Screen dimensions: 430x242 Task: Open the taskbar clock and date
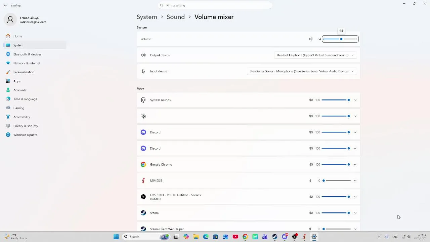pyautogui.click(x=420, y=237)
